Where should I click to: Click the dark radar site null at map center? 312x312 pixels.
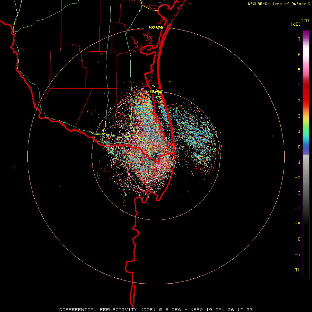156,156
